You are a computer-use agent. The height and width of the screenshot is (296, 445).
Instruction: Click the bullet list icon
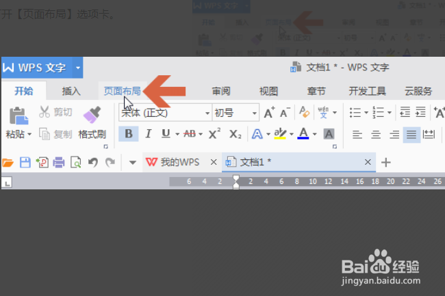(355, 112)
